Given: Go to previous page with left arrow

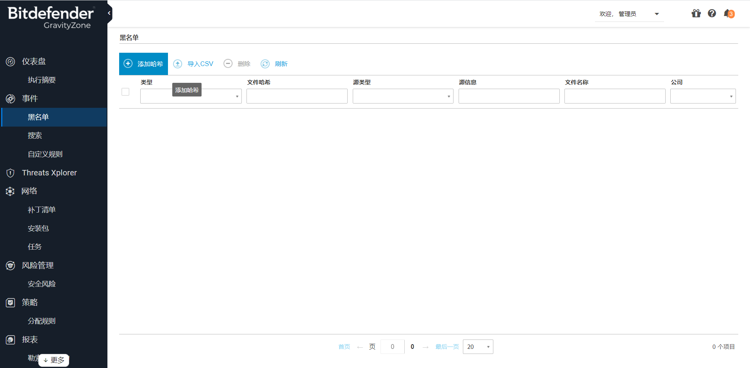Looking at the screenshot, I should (x=360, y=347).
